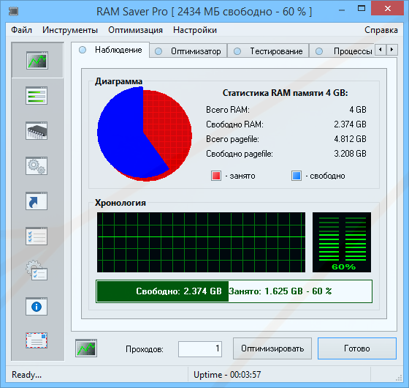Click the Оптимизировать button
409x388 pixels.
[x=272, y=348]
